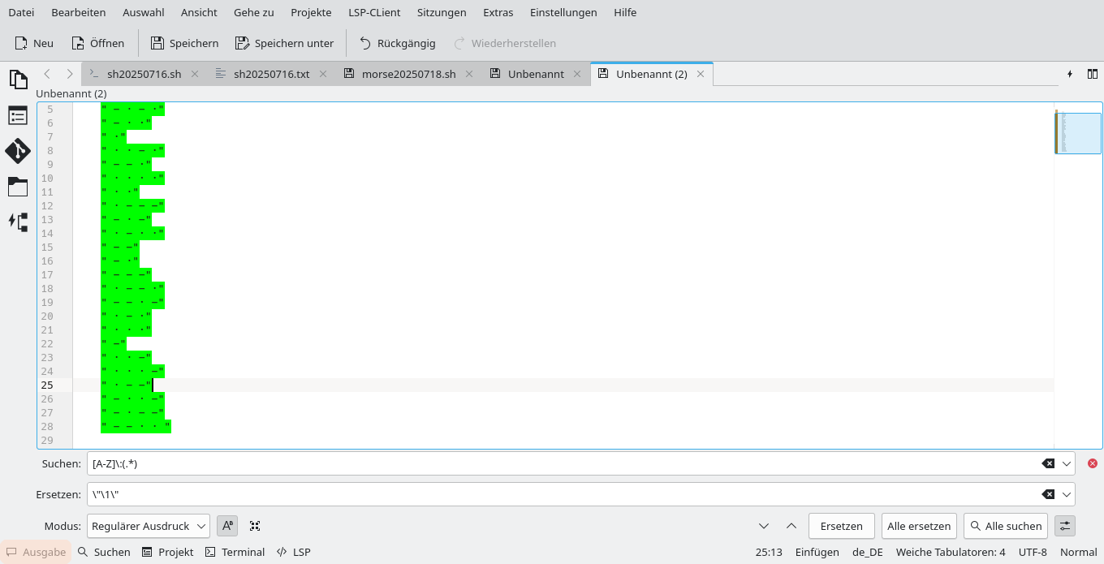1104x564 pixels.
Task: Open the Modus Regulärer Ausdruck dropdown
Action: 148,526
